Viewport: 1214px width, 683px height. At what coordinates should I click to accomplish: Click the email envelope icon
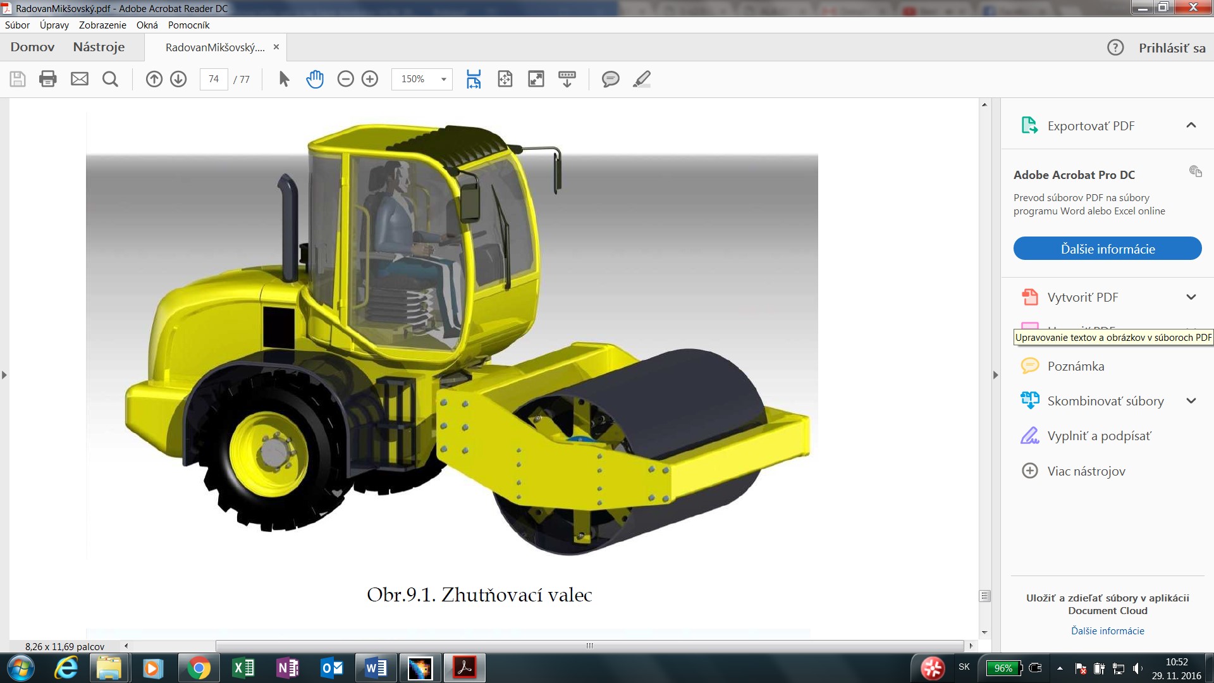(80, 79)
